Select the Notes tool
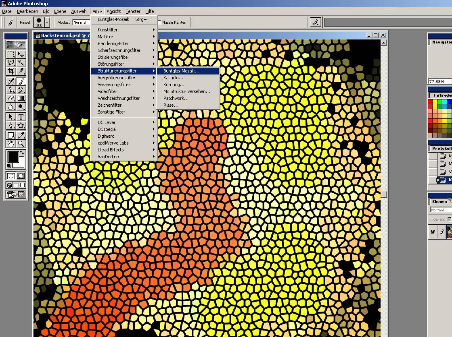 coord(11,135)
